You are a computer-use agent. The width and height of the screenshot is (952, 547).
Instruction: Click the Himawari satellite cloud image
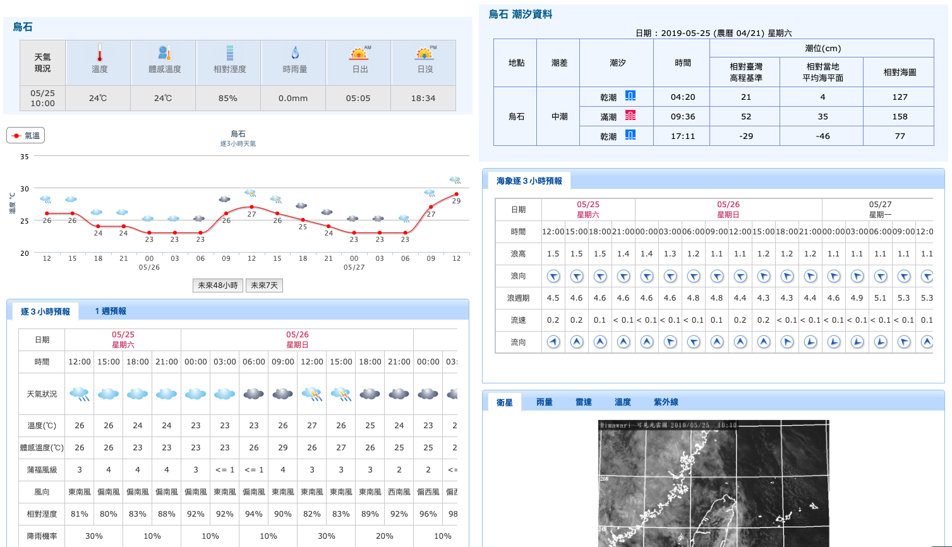tap(714, 484)
